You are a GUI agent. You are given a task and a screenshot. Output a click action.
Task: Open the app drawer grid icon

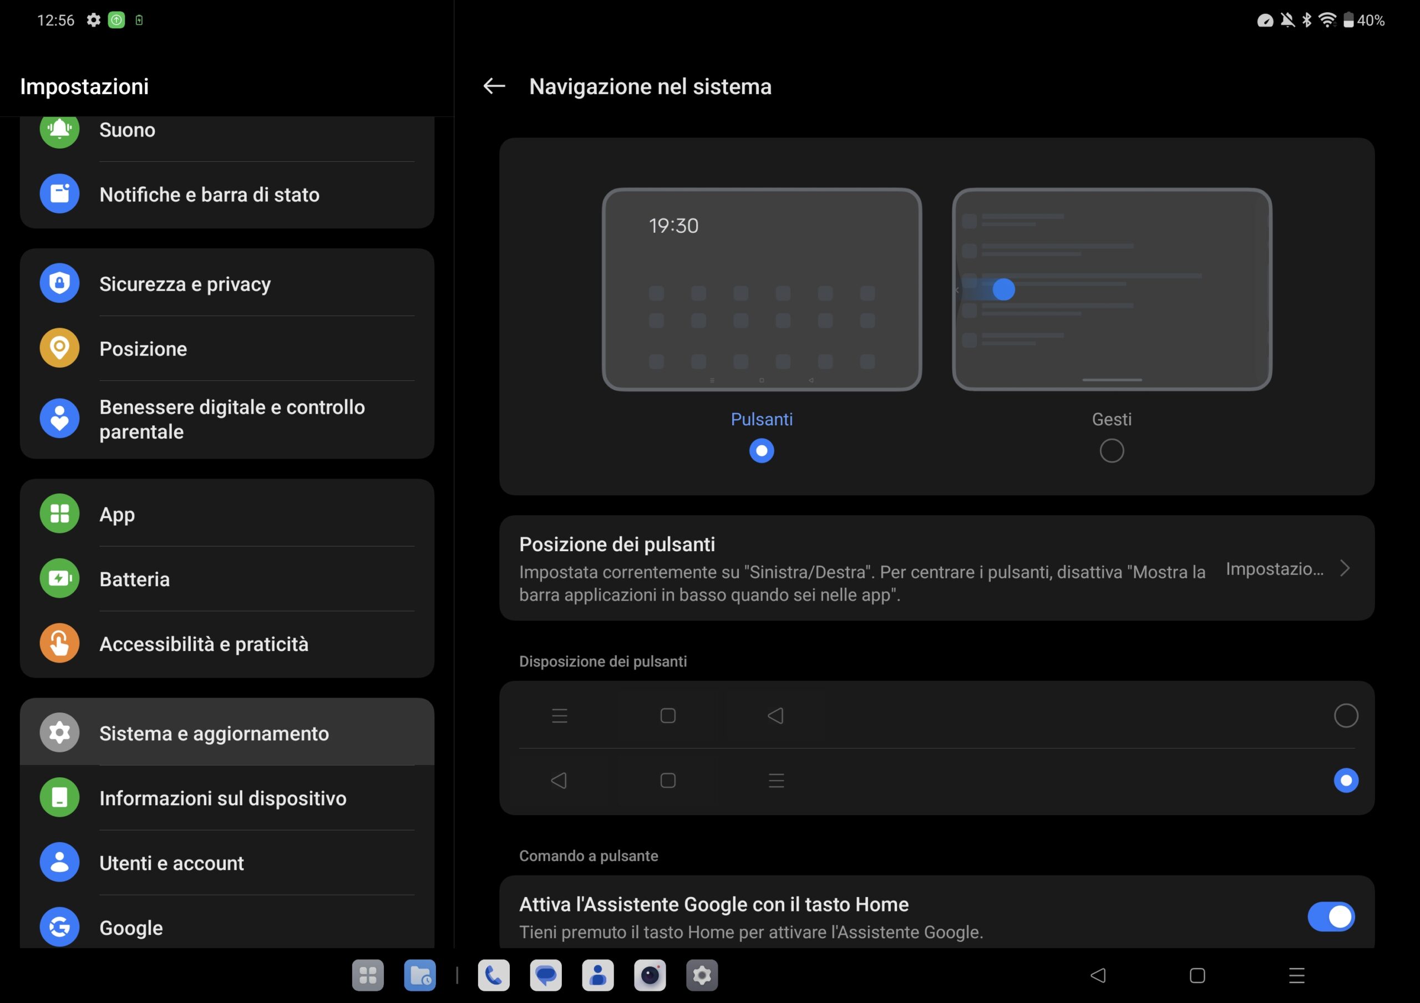[x=368, y=975]
